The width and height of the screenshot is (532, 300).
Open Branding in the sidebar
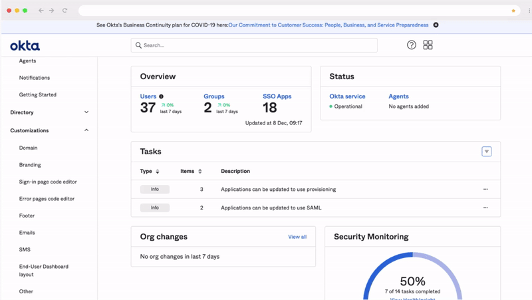[30, 165]
